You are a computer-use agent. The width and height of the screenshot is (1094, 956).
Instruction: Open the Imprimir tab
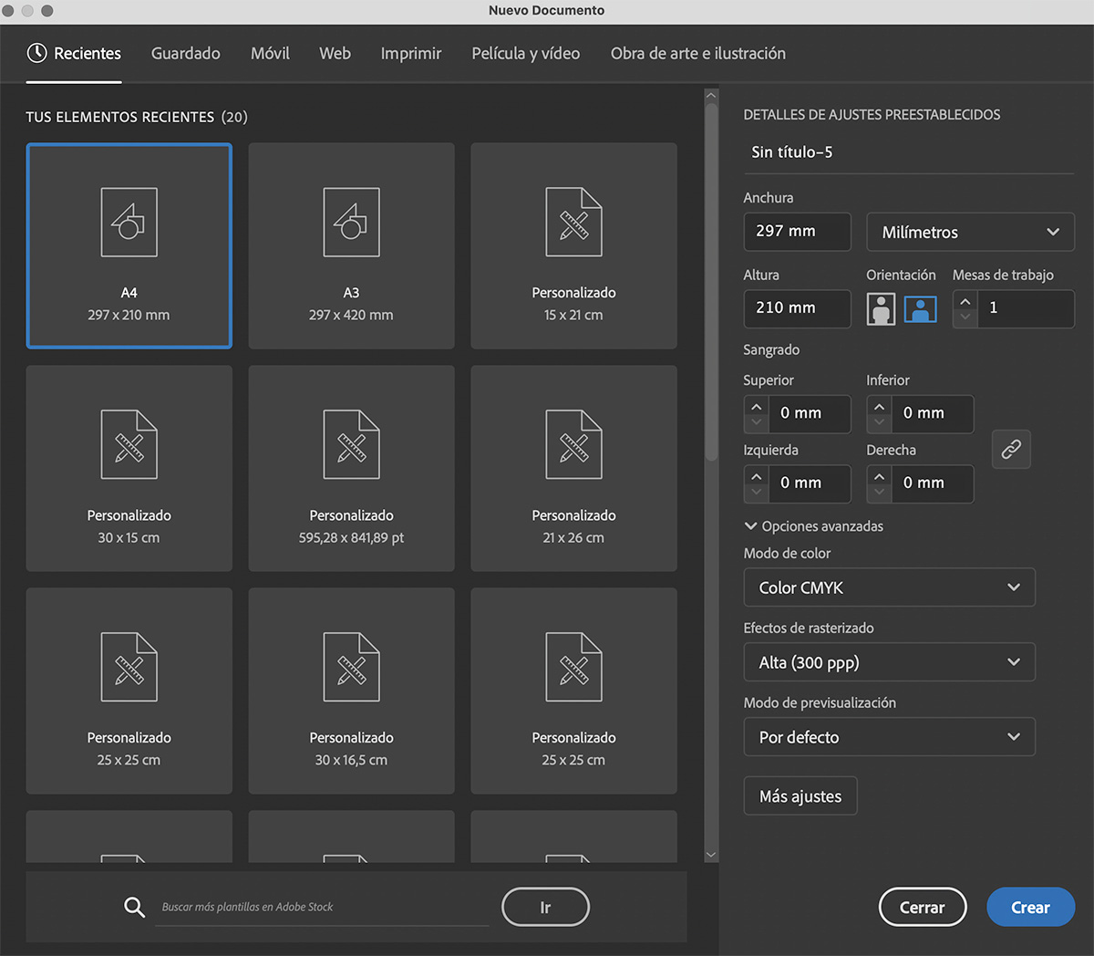coord(411,54)
